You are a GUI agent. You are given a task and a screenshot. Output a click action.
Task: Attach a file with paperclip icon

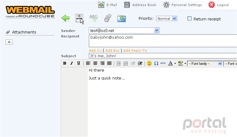pyautogui.click(x=108, y=18)
